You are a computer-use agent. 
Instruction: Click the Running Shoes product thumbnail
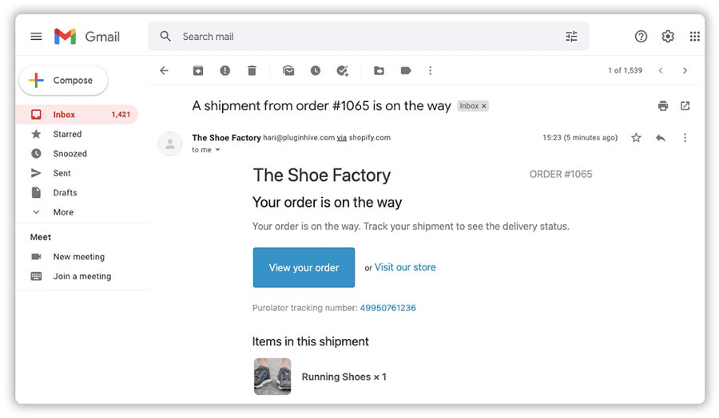pos(272,377)
